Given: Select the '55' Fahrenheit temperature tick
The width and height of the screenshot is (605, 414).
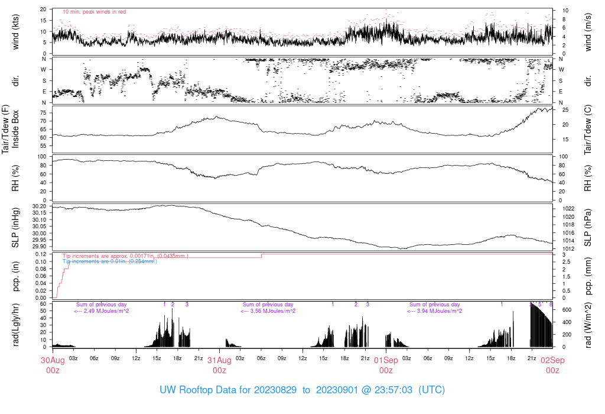Looking at the screenshot, I should pyautogui.click(x=43, y=146).
